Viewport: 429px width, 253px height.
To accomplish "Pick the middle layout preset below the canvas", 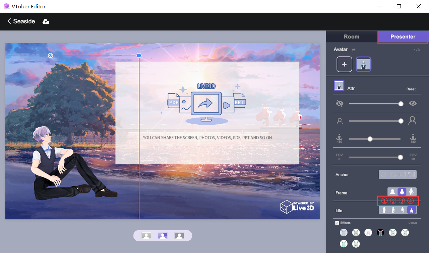I will pos(163,236).
